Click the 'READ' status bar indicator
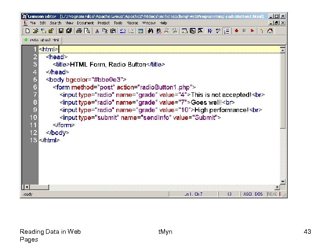The height and width of the screenshot is (248, 331). click(x=272, y=194)
